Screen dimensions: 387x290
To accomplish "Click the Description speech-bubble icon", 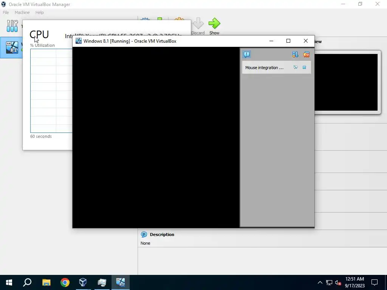I will [144, 234].
